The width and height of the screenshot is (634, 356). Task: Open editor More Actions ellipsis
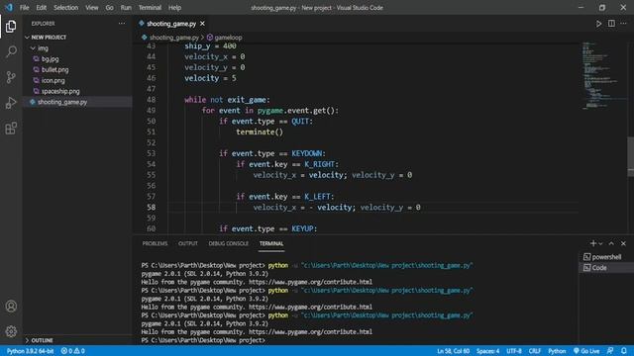pos(623,24)
